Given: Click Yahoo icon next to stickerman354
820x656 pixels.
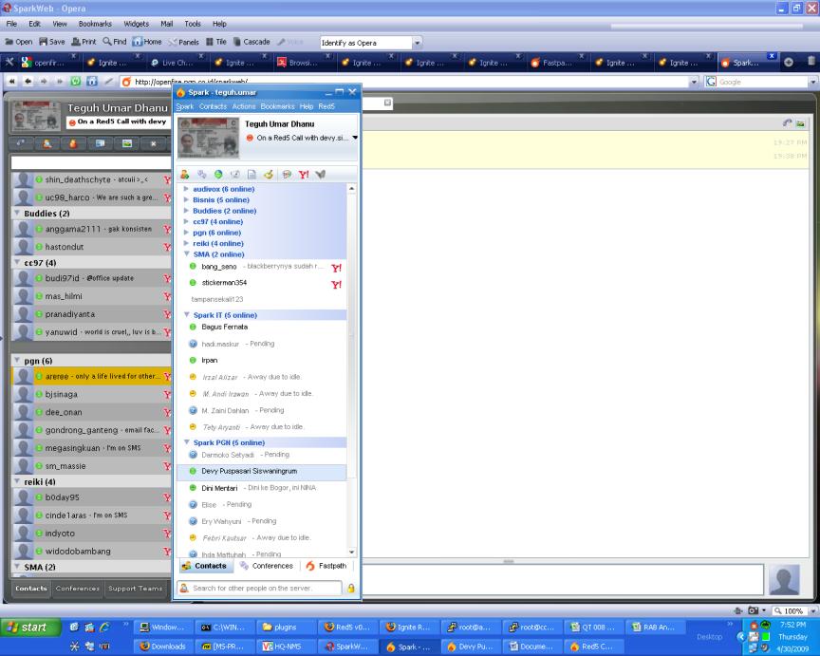Looking at the screenshot, I should [336, 285].
